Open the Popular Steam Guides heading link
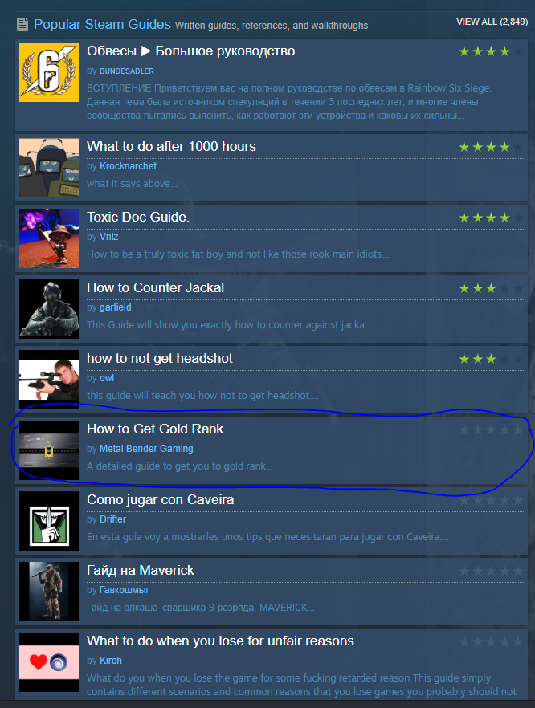535x708 pixels. tap(102, 24)
